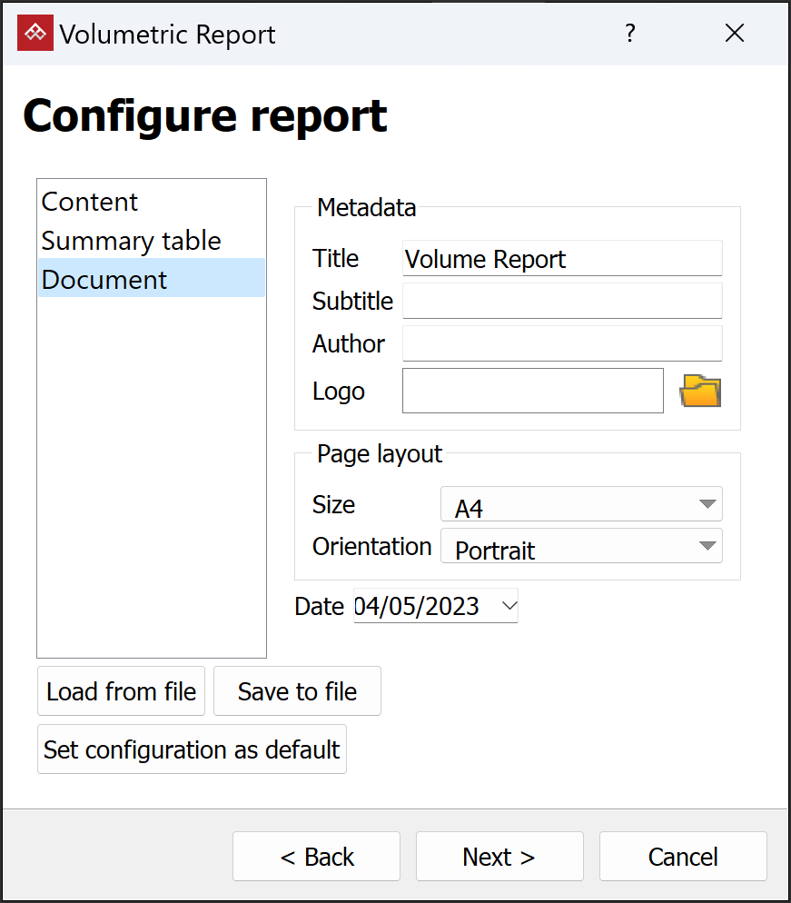
Task: Close the Volumetric Report dialog
Action: pos(734,34)
